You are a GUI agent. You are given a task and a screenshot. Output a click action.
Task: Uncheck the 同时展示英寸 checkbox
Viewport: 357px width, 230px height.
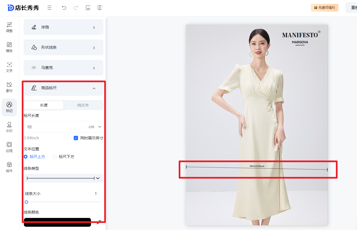coord(76,138)
